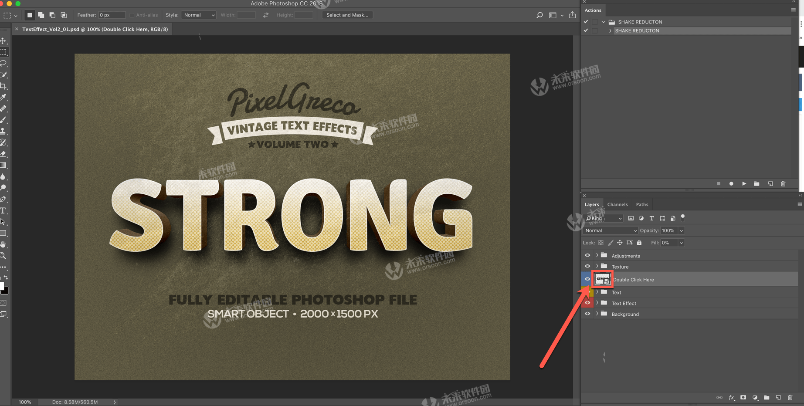Click the zoom percentage field in status bar
The image size is (804, 406).
pyautogui.click(x=25, y=402)
